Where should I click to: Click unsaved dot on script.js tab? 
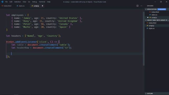[x=43, y=6]
